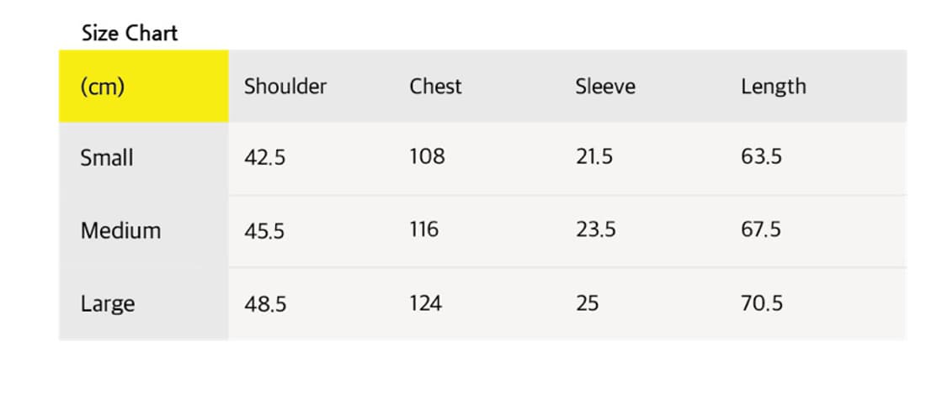Click Small shoulder value 42.5
This screenshot has height=400, width=947.
coord(264,157)
